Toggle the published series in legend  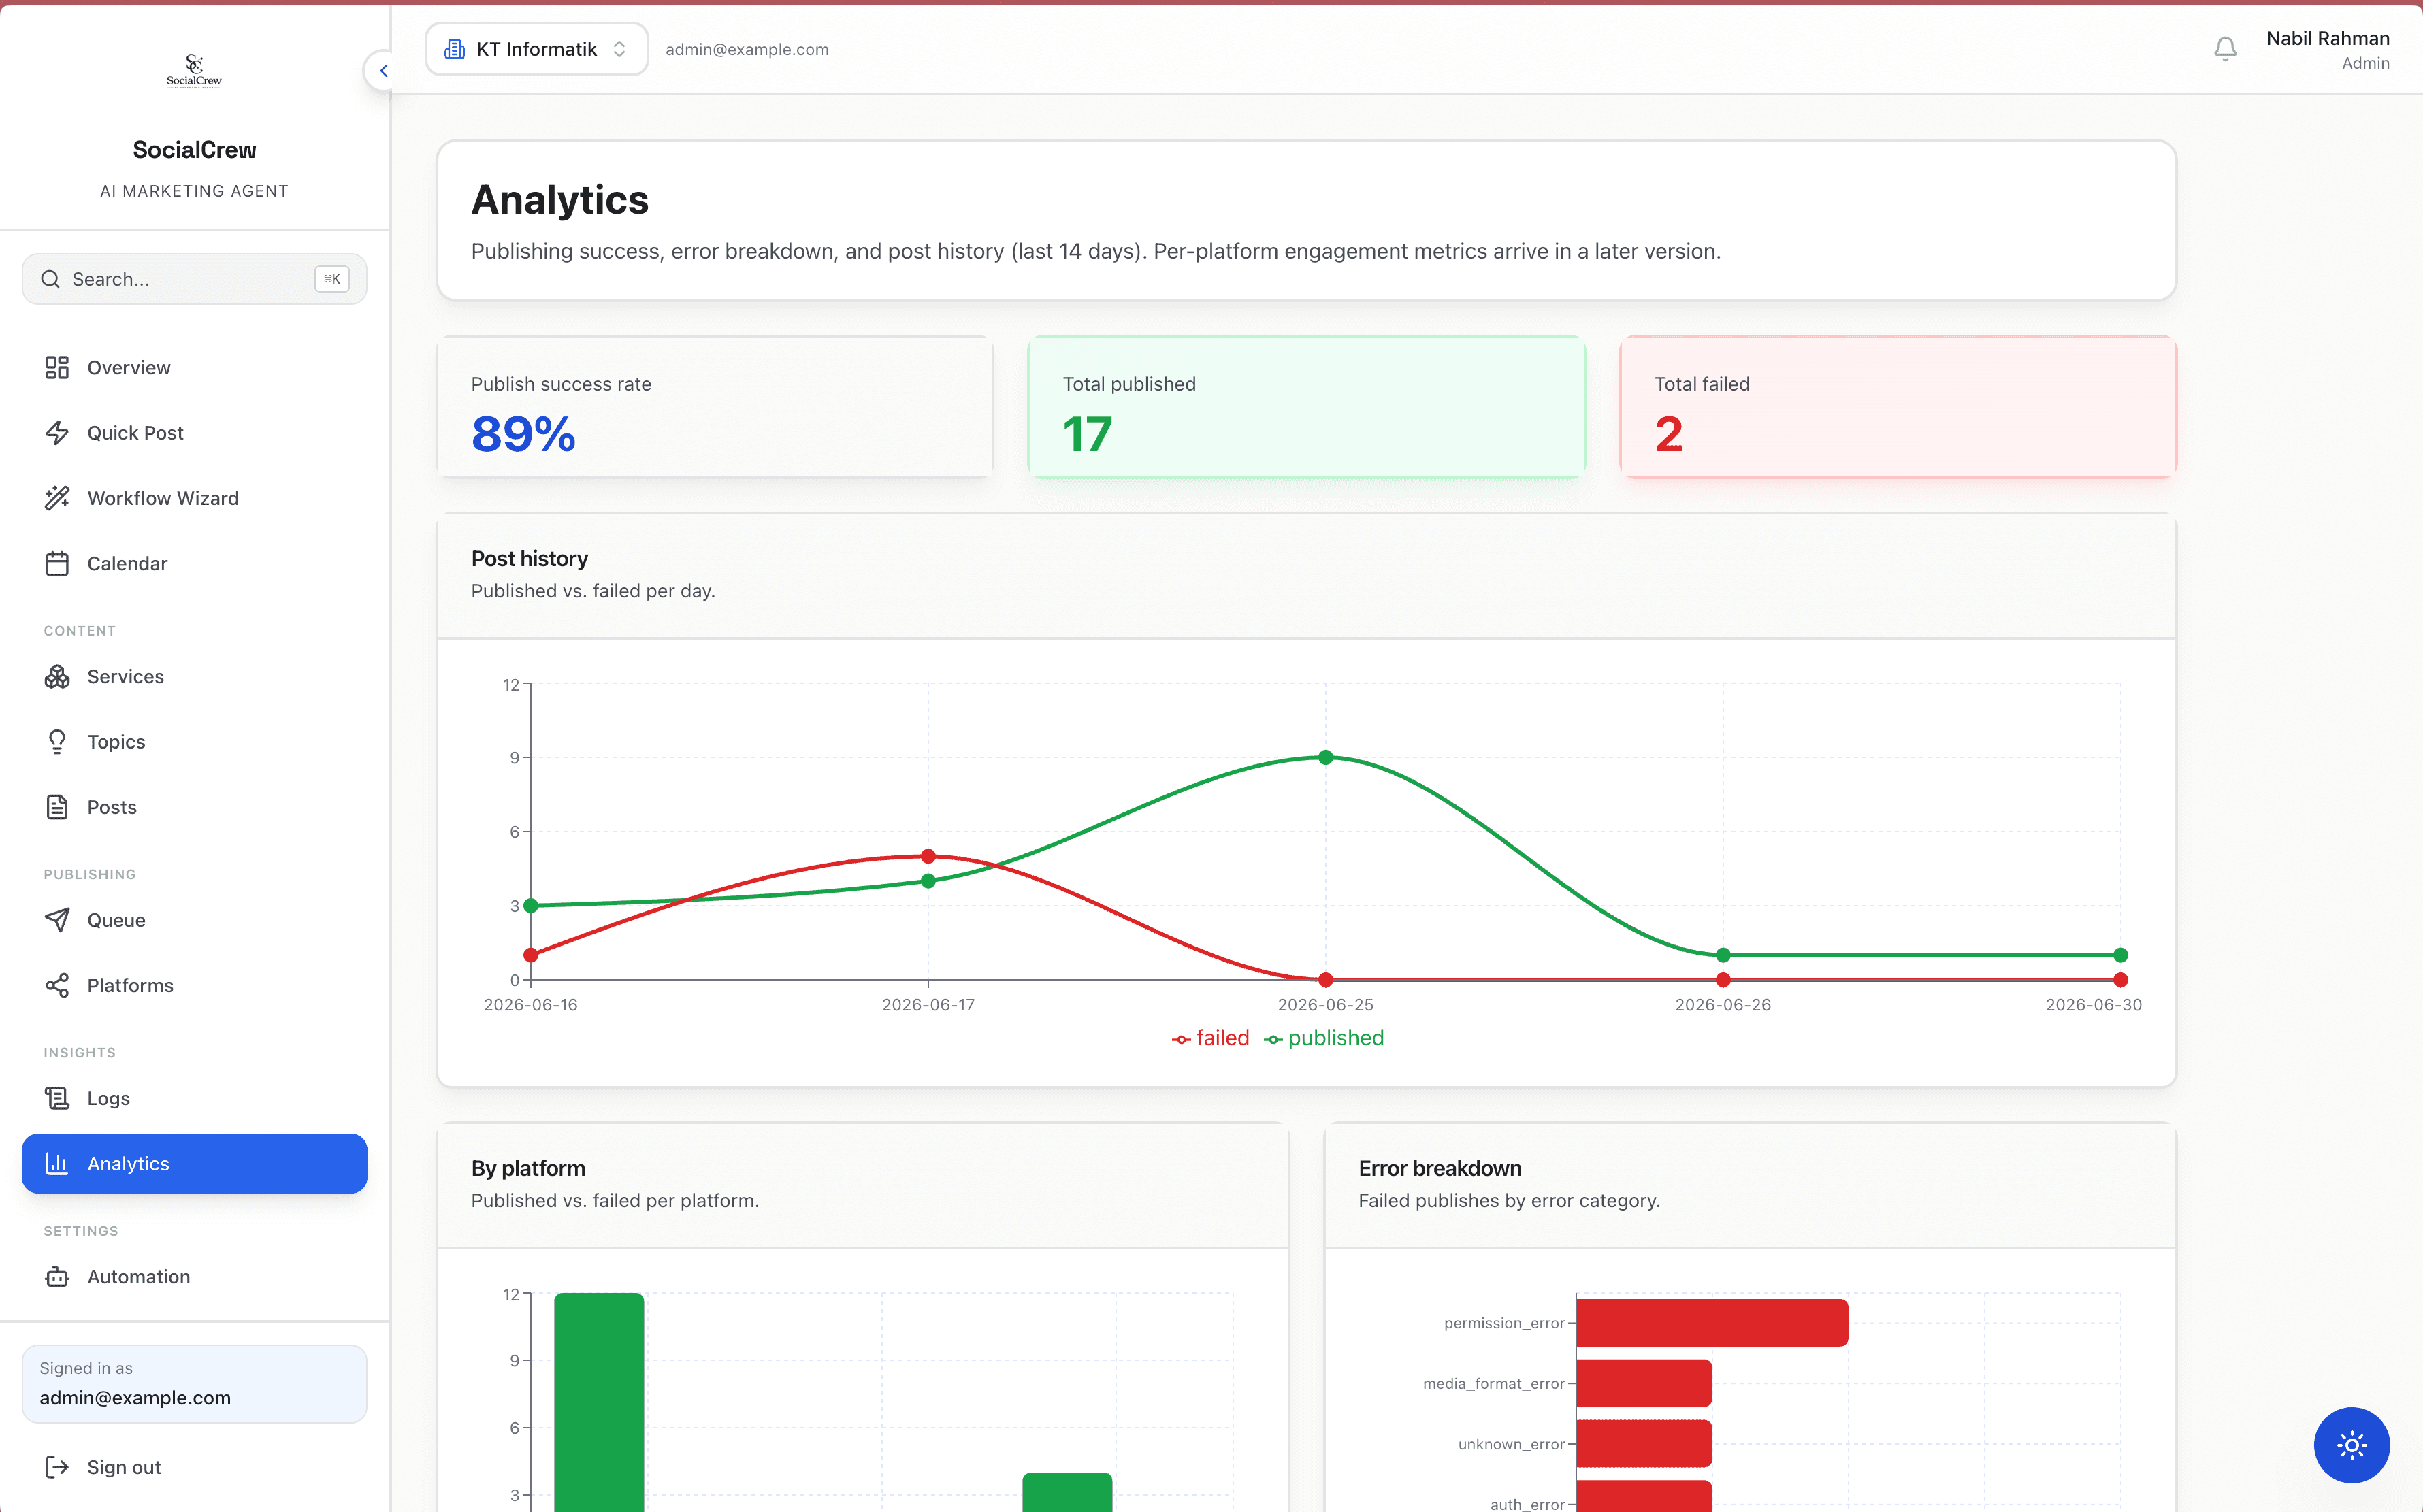[1324, 1038]
